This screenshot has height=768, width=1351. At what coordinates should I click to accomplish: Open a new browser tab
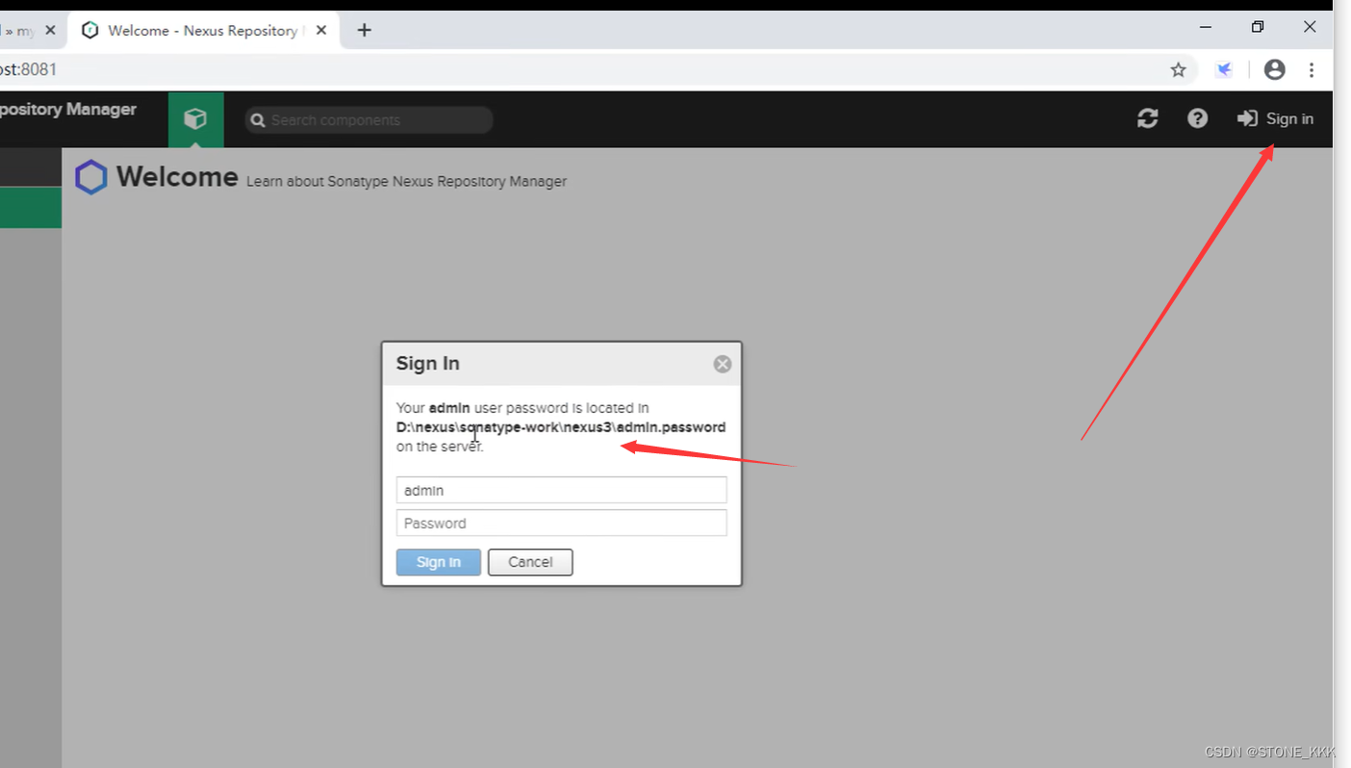tap(364, 30)
